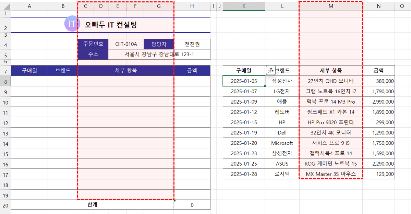The image size is (411, 214).
Task: Click the Microsoft brand cell
Action: click(282, 143)
